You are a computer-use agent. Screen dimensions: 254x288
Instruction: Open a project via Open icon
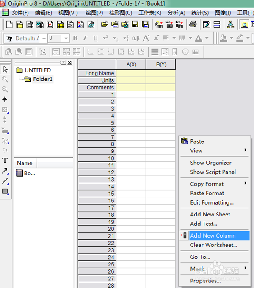(x=105, y=24)
